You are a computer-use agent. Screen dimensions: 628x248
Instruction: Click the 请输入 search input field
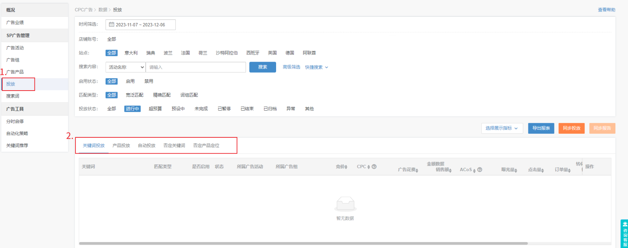click(195, 67)
